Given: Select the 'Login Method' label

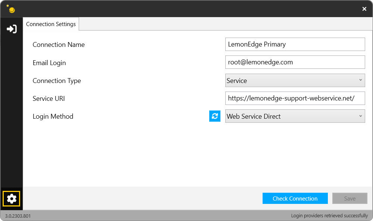Looking at the screenshot, I should pos(53,116).
